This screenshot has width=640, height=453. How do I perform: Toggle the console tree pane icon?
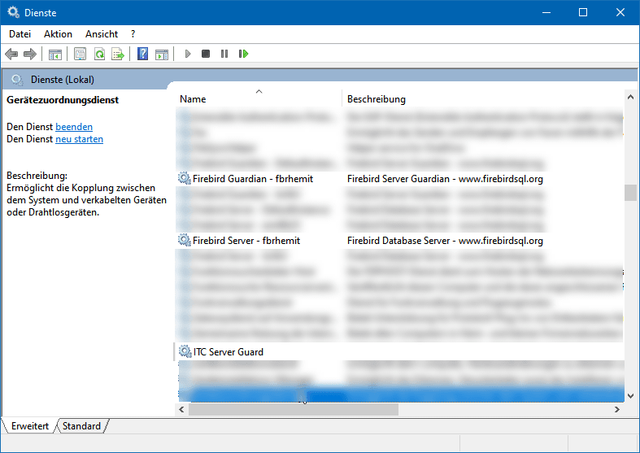pyautogui.click(x=55, y=54)
